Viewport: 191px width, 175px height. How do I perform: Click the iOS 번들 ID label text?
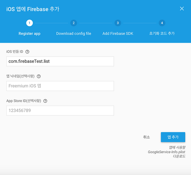(15, 52)
